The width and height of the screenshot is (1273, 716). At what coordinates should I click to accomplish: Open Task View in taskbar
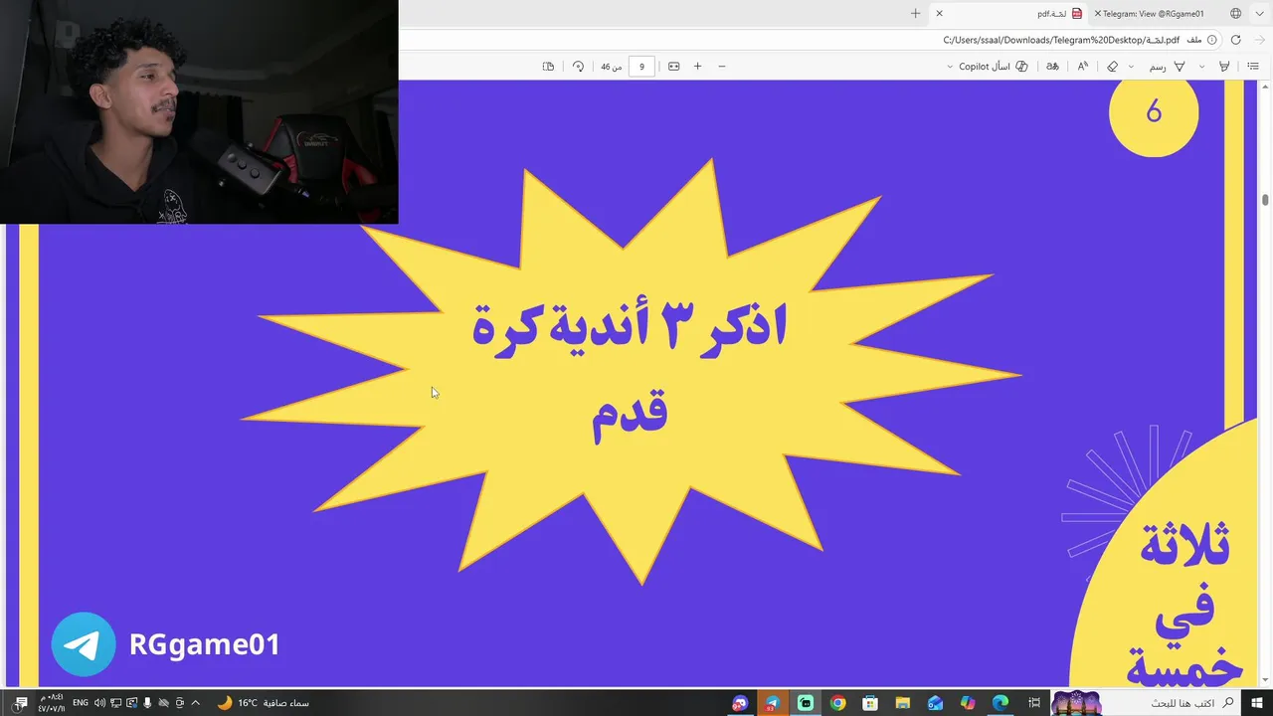pos(1034,703)
